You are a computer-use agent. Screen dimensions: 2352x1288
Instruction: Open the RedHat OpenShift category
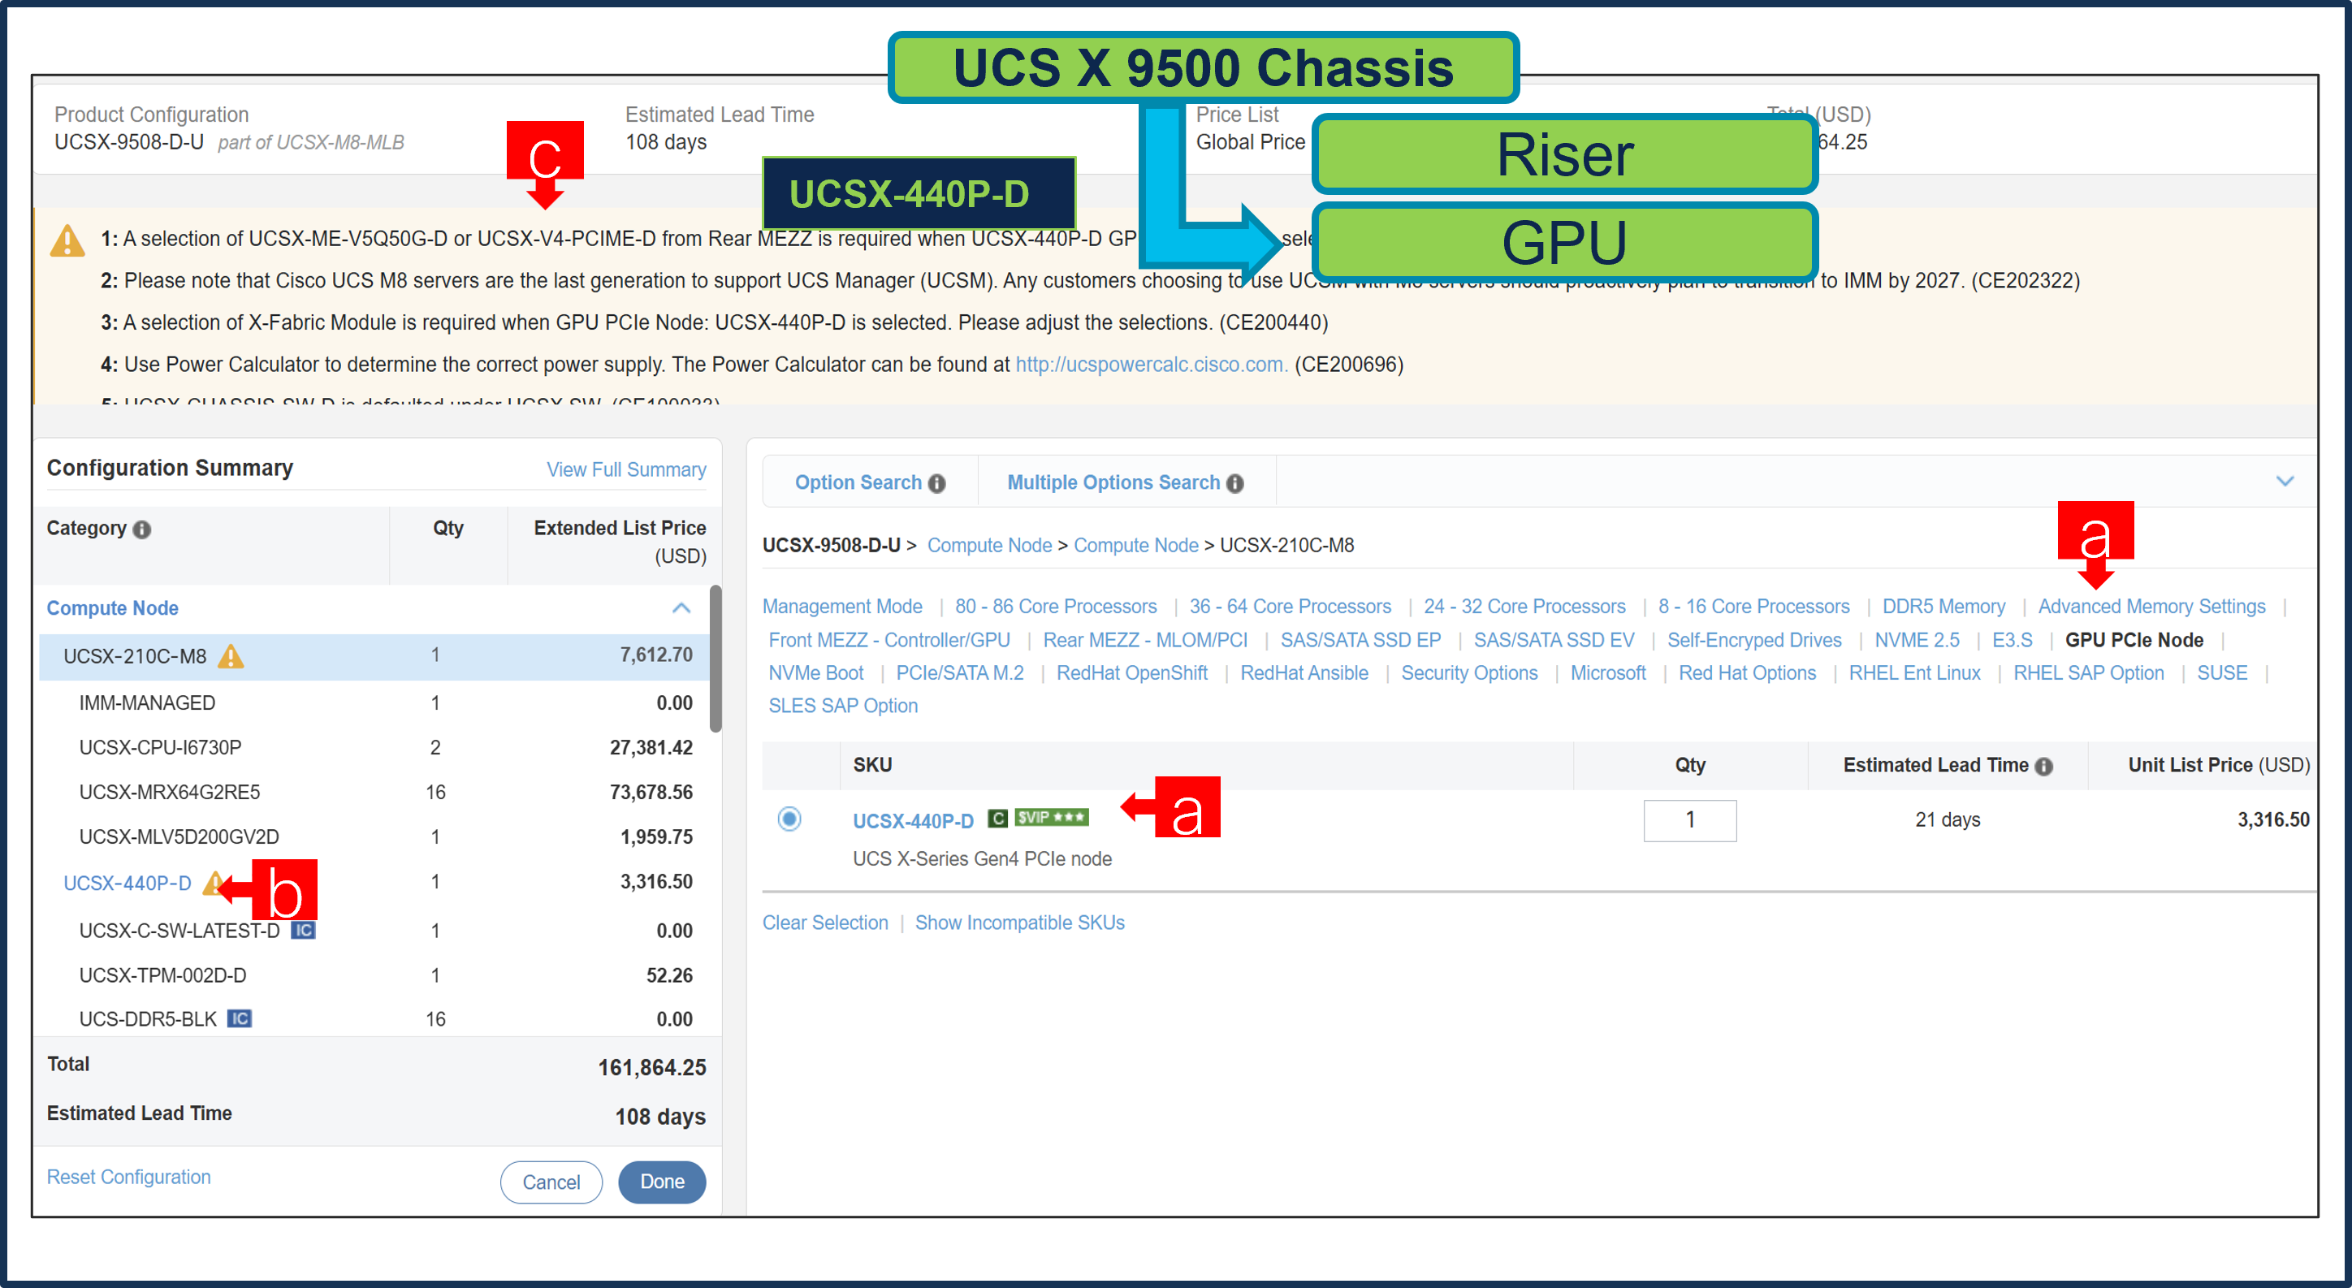[1131, 672]
